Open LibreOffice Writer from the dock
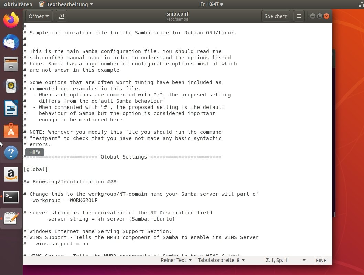The width and height of the screenshot is (364, 275). tap(11, 108)
